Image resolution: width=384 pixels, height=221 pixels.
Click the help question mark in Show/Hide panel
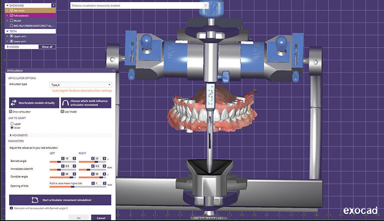[53, 6]
